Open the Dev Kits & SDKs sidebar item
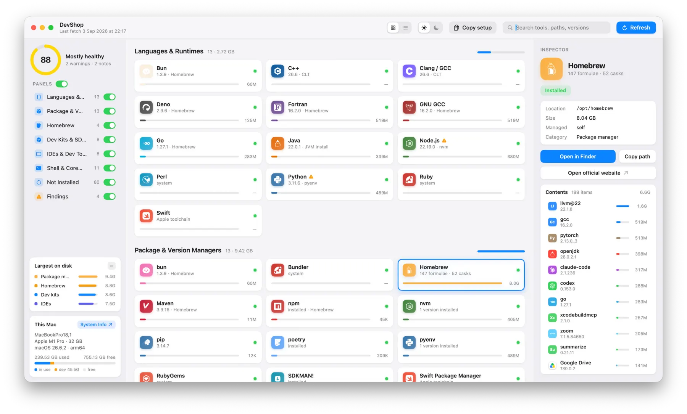Image resolution: width=687 pixels, height=414 pixels. (x=66, y=140)
